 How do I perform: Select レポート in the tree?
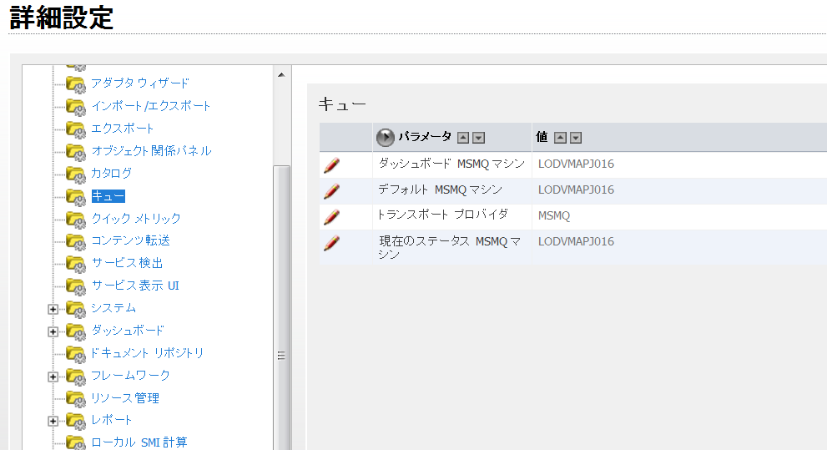[x=111, y=421]
